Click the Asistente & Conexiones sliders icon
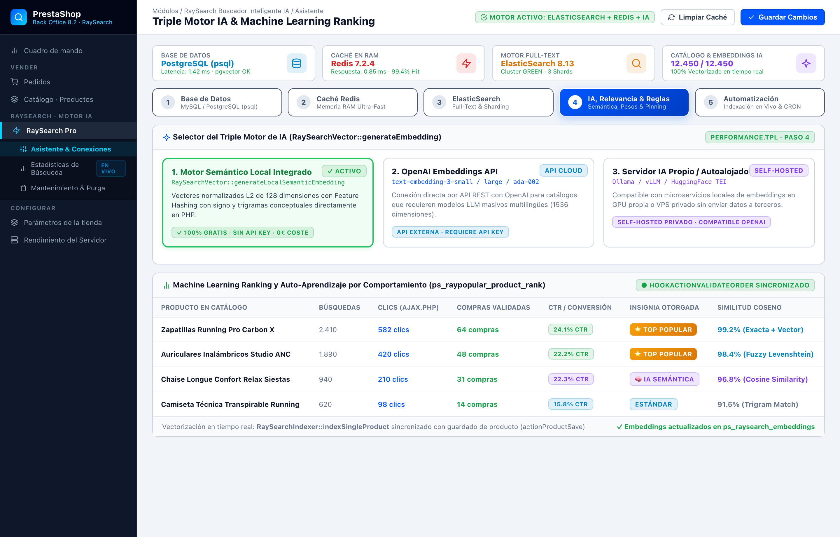Screen dimensions: 840x537 pyautogui.click(x=23, y=149)
